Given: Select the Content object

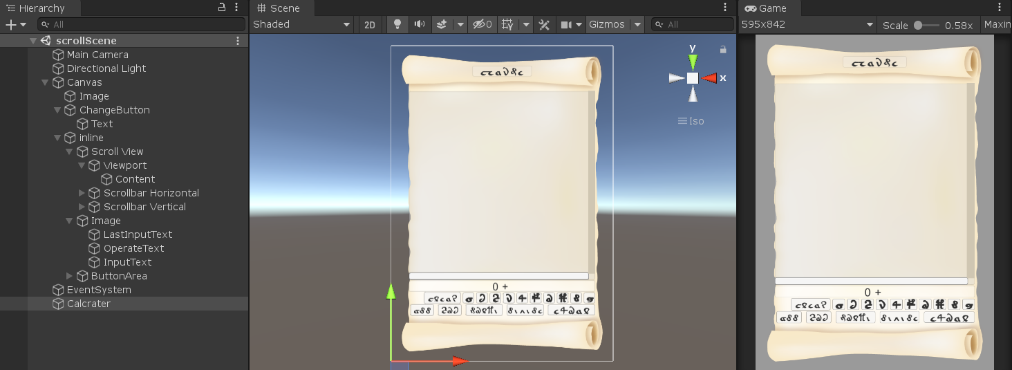Looking at the screenshot, I should [x=135, y=179].
